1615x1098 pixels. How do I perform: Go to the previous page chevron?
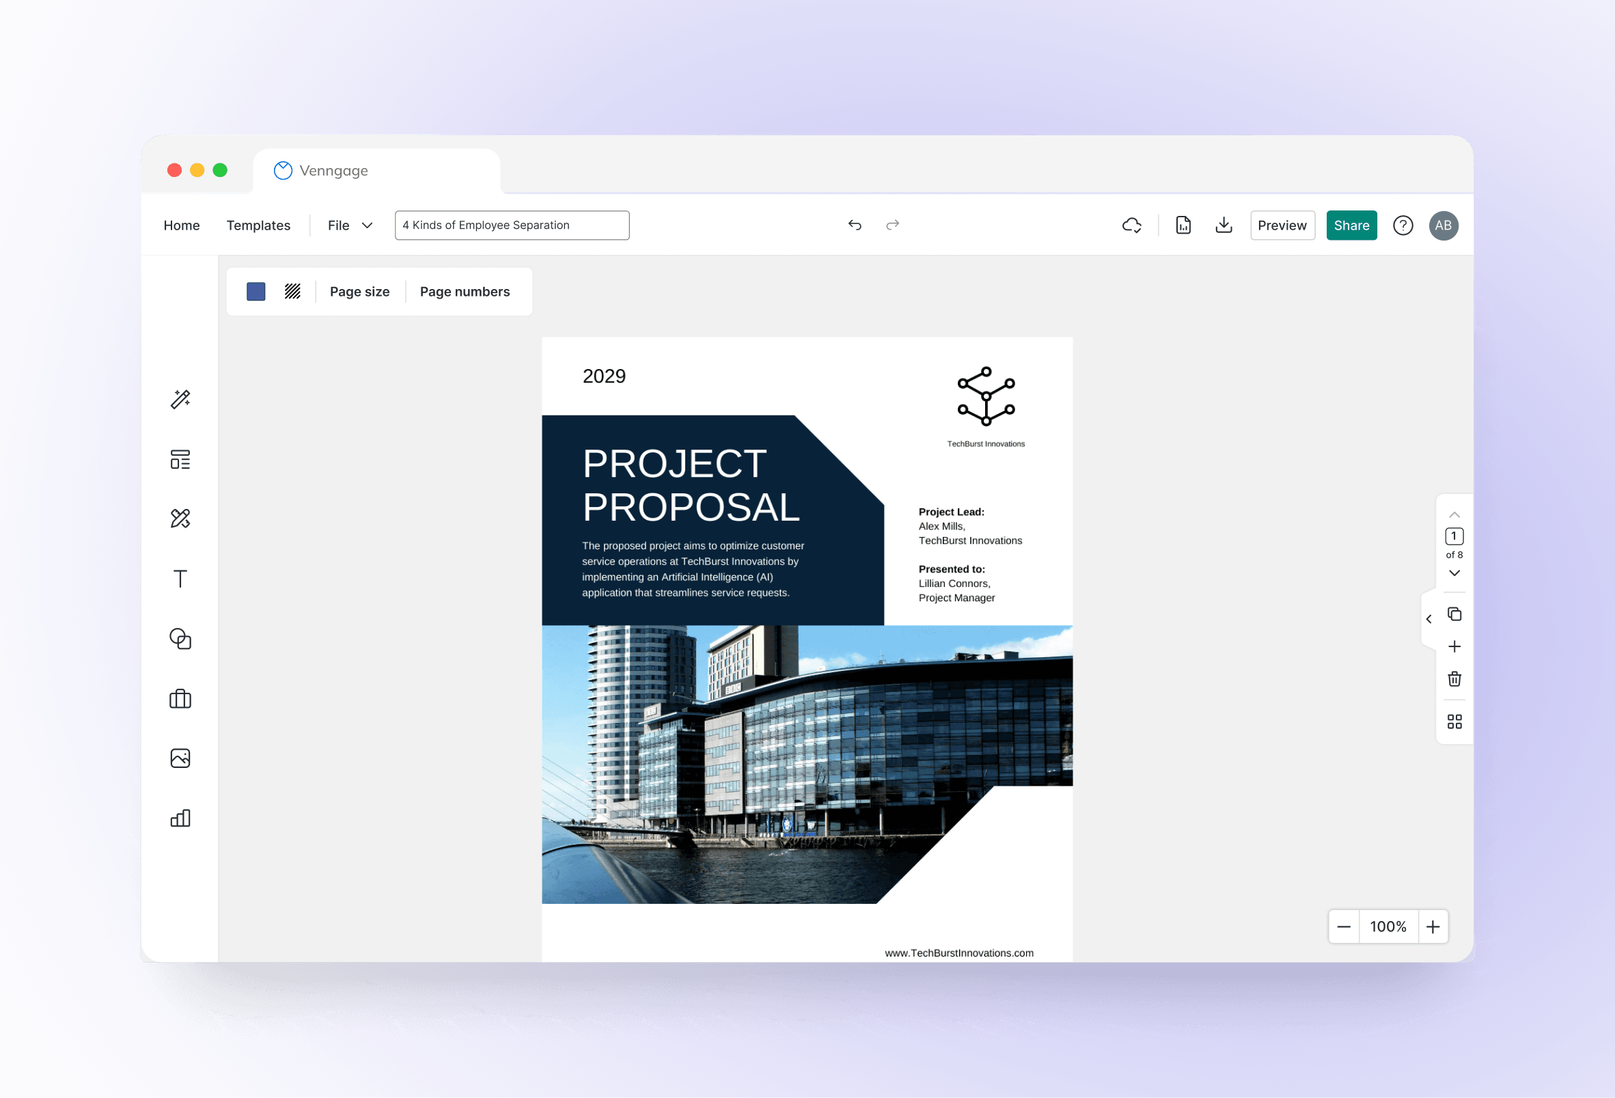tap(1454, 515)
